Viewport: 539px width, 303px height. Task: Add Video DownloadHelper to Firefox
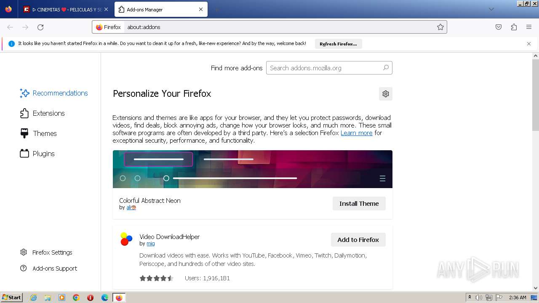click(x=358, y=240)
